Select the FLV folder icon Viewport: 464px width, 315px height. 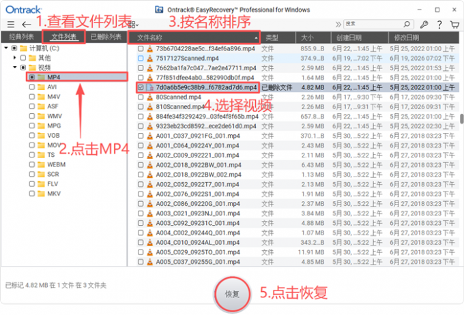click(x=41, y=184)
